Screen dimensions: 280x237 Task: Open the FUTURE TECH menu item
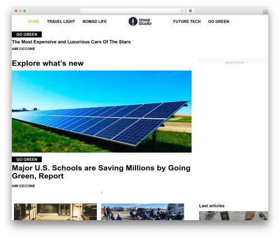[187, 21]
